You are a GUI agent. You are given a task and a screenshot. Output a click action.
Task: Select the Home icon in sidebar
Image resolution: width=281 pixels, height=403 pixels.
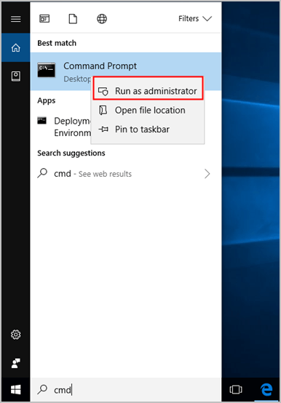click(x=16, y=47)
